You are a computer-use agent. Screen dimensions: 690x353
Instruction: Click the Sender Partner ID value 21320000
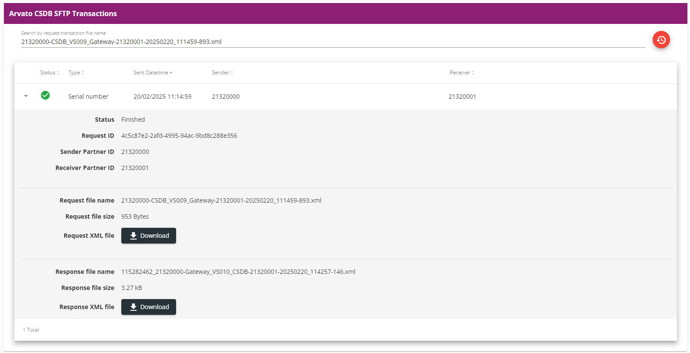click(x=135, y=152)
